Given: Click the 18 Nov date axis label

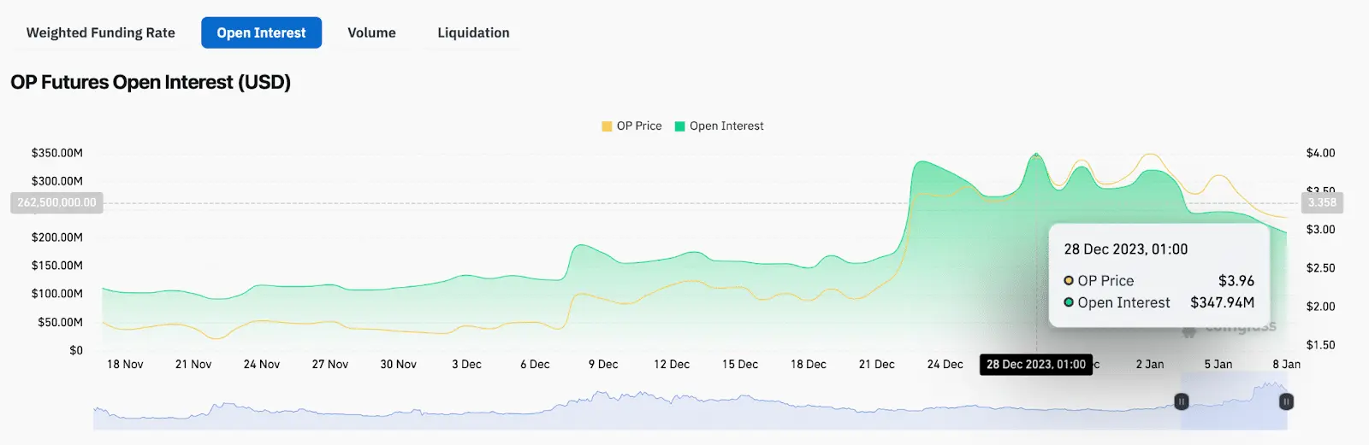Looking at the screenshot, I should (125, 365).
